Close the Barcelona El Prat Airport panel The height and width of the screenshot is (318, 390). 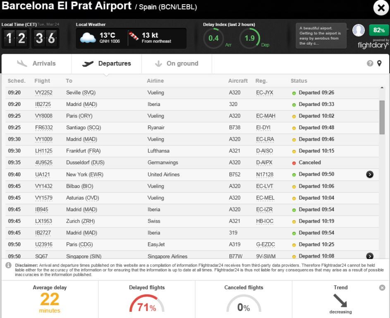pyautogui.click(x=381, y=8)
